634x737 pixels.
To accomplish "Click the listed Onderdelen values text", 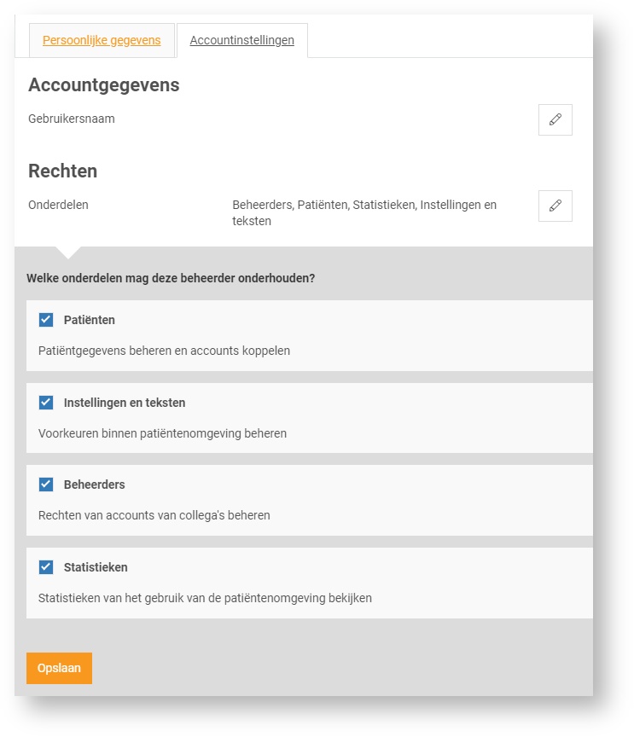I will tap(364, 212).
